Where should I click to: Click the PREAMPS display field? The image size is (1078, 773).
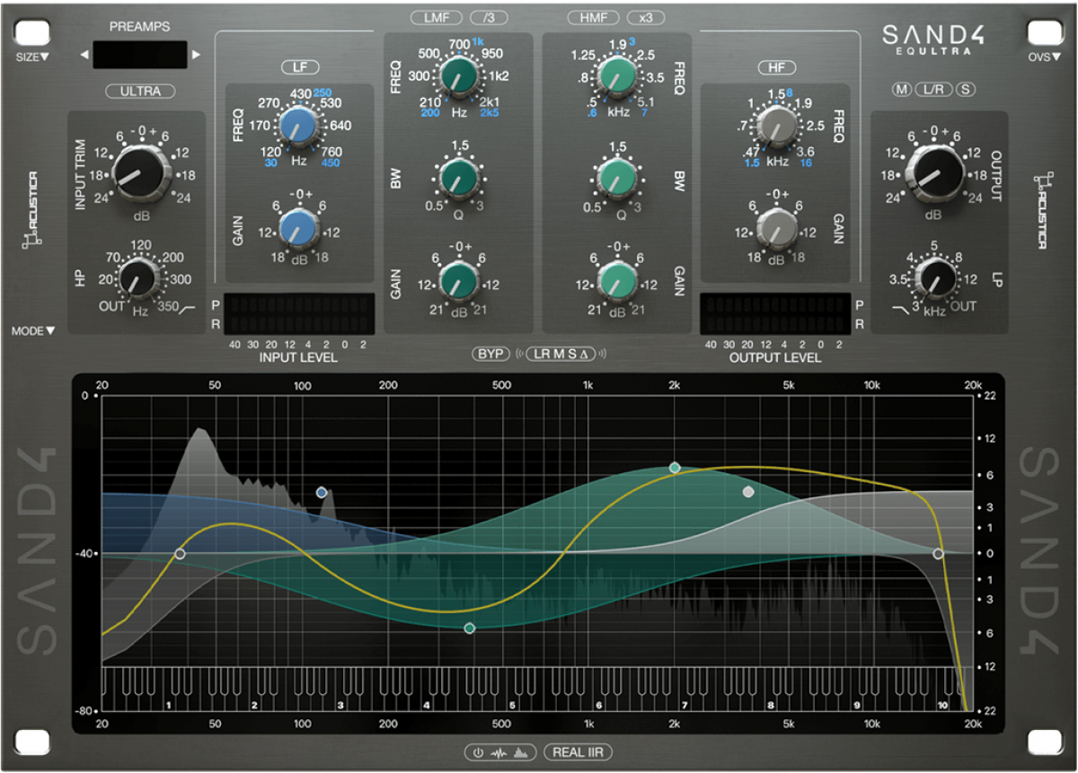[140, 55]
